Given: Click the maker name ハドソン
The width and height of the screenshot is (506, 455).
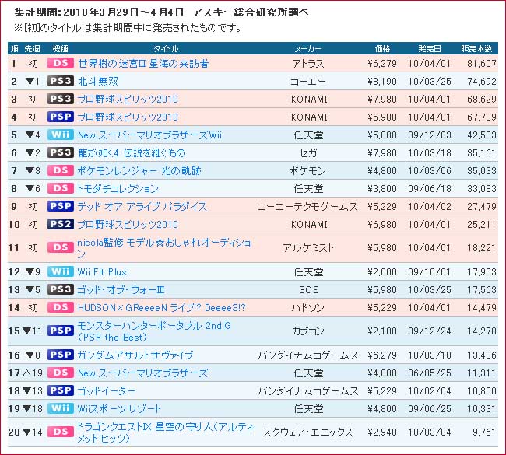Looking at the screenshot, I should tap(307, 308).
